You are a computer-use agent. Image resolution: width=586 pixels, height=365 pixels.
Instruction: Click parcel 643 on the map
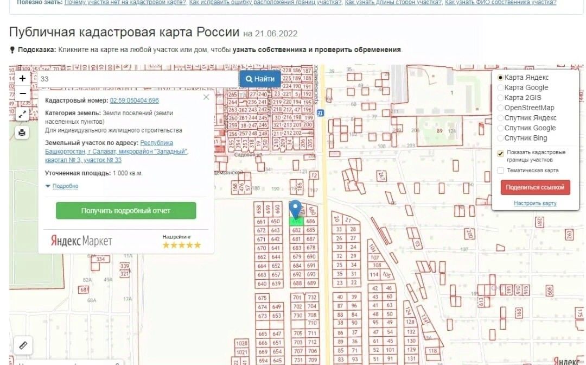pos(276,230)
